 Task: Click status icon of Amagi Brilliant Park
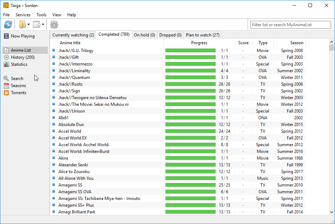(x=53, y=212)
